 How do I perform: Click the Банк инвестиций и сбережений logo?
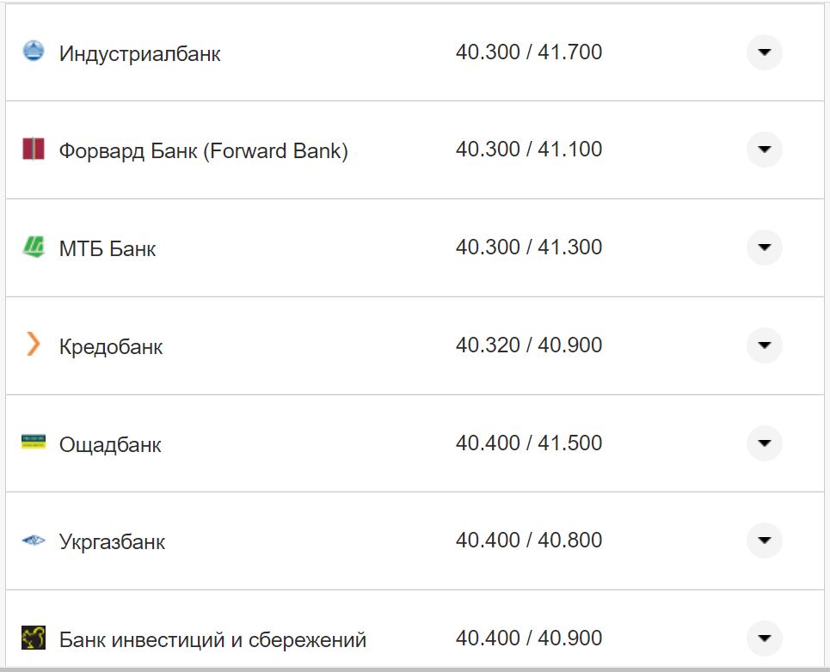(x=33, y=638)
